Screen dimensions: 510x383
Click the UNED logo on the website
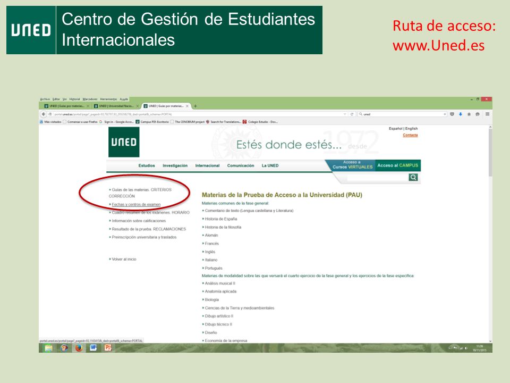click(x=124, y=142)
